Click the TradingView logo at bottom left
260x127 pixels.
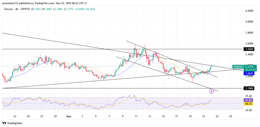pos(12,123)
